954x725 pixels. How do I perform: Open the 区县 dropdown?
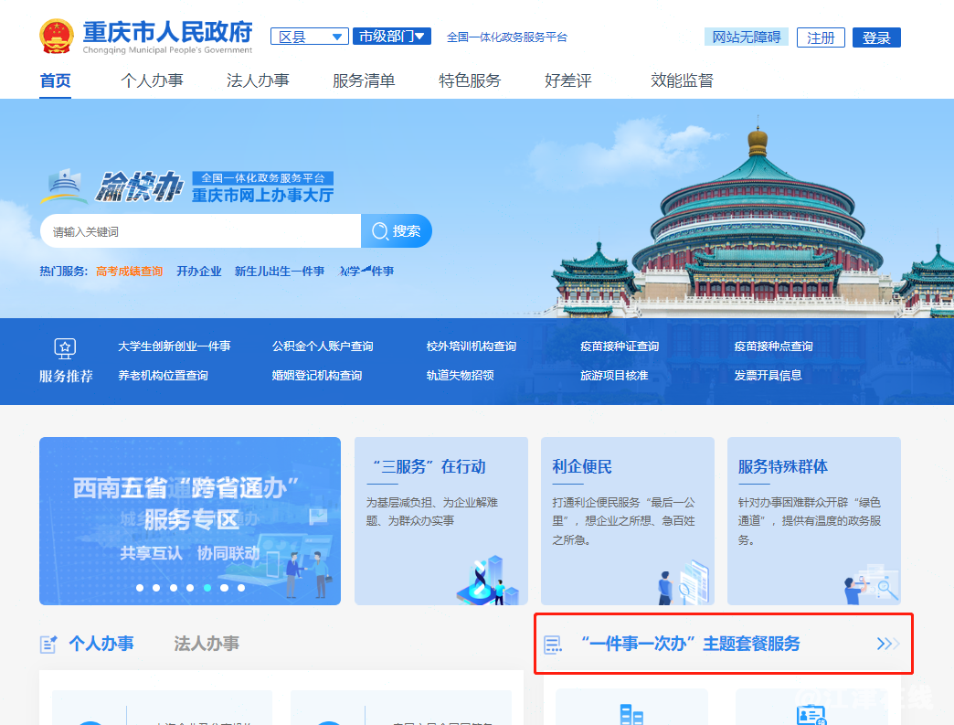[309, 37]
